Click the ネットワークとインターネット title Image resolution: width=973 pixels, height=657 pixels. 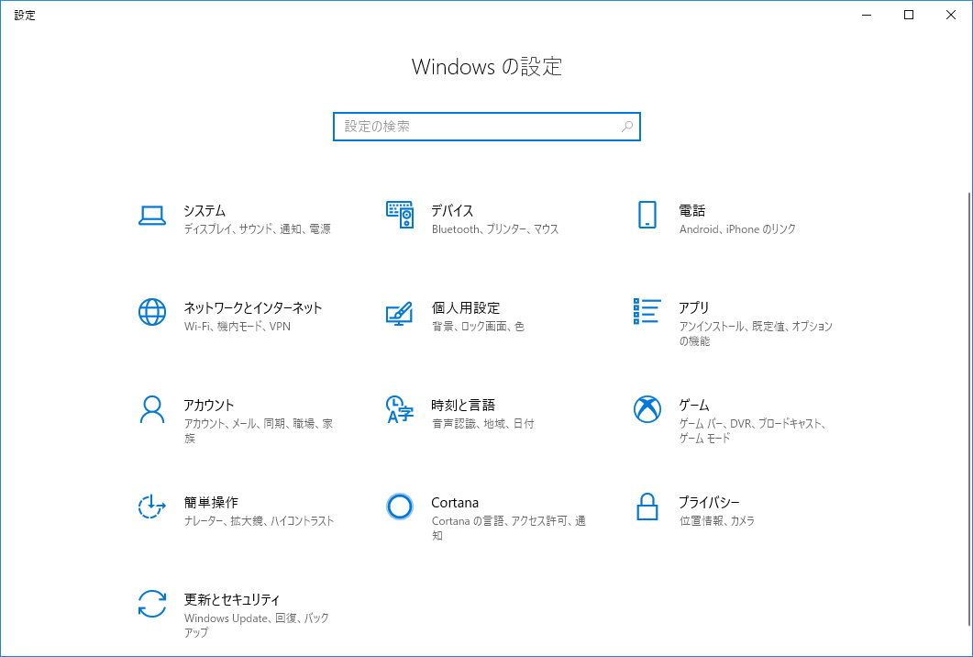[253, 308]
